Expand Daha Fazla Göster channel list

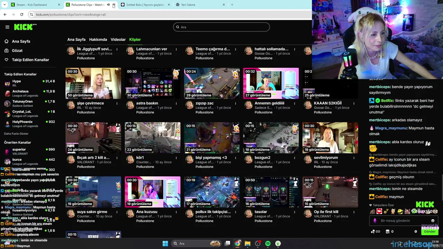(x=16, y=133)
